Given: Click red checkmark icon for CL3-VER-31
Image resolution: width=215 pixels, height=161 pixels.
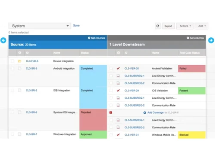Looking at the screenshot, I should (x=118, y=135).
